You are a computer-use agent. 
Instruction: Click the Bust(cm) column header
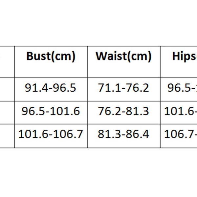coord(51,56)
